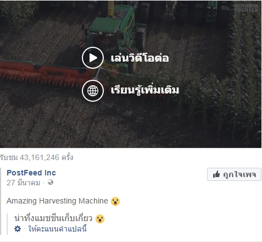Screen dimensions: 262x242
Task: Select the 'เล่นวิดีโอต่อ' continue video label
Action: 140,57
